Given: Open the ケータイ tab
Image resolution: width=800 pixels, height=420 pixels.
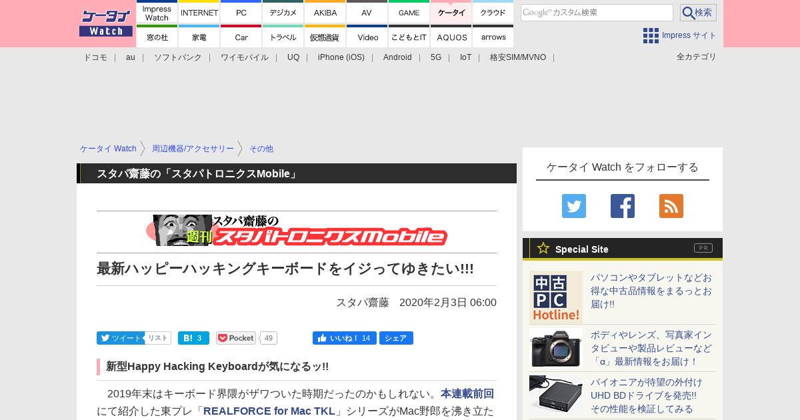Looking at the screenshot, I should [451, 12].
